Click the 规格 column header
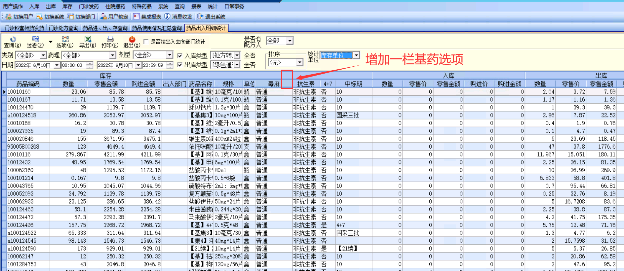The width and height of the screenshot is (624, 271). [x=228, y=84]
